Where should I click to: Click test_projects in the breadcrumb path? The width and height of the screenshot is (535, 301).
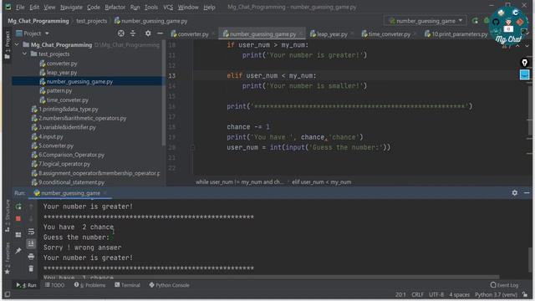coord(91,21)
